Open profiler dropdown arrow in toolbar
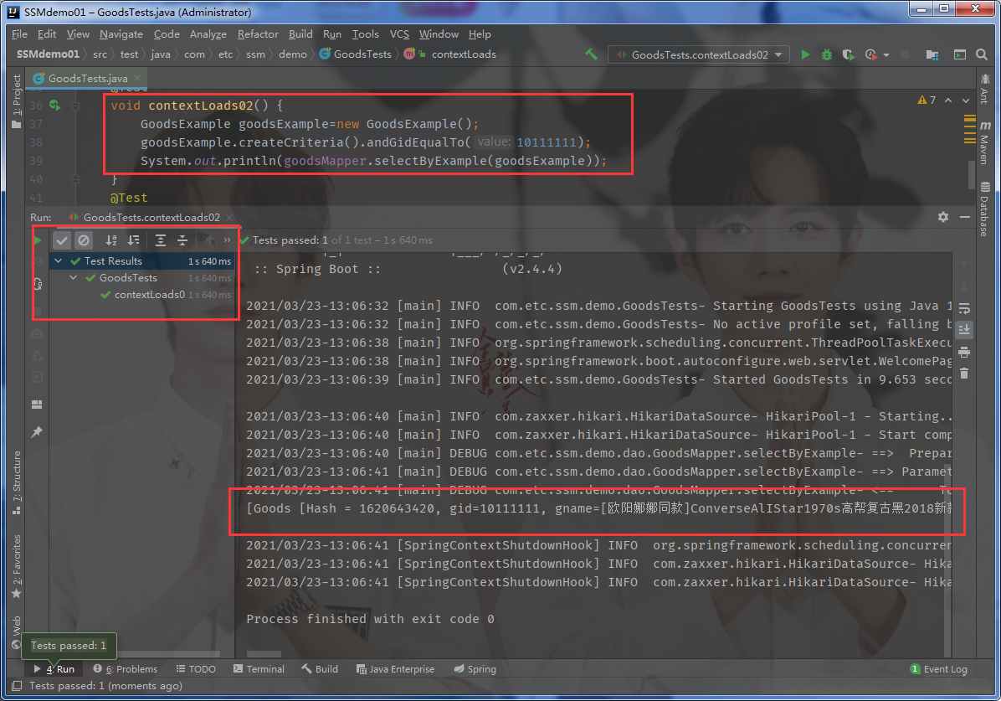 click(886, 55)
